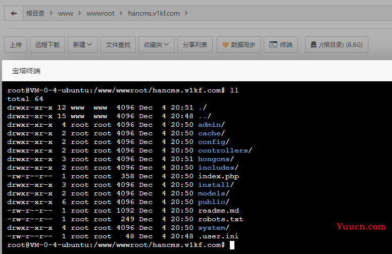The width and height of the screenshot is (392, 254).
Task: Click the 'total 64' line in terminal
Action: (x=25, y=99)
